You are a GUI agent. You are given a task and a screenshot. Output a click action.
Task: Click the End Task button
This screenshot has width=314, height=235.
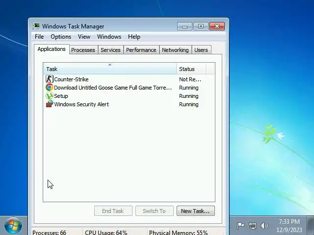click(x=113, y=211)
